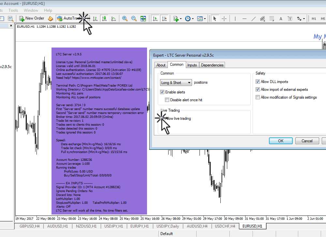The width and height of the screenshot is (326, 237).
Task: Switch to the Dependencies tab
Action: click(212, 65)
